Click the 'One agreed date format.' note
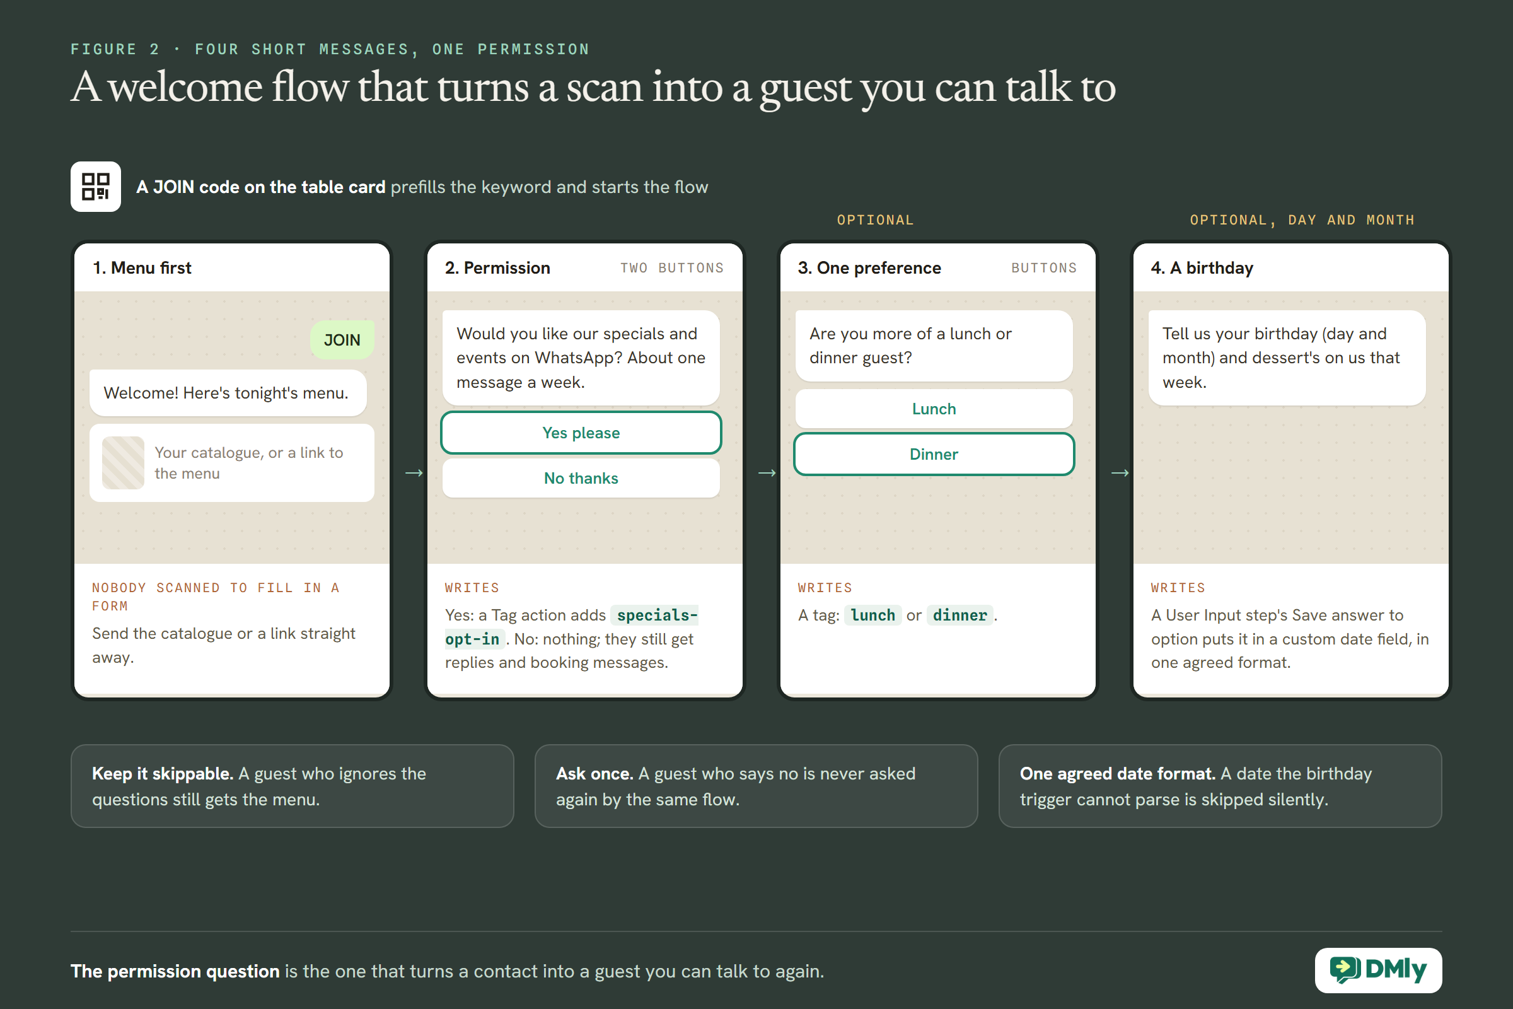1513x1009 pixels. tap(1220, 786)
